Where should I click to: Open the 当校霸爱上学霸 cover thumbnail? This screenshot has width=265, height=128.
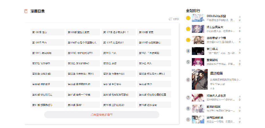click(198, 40)
